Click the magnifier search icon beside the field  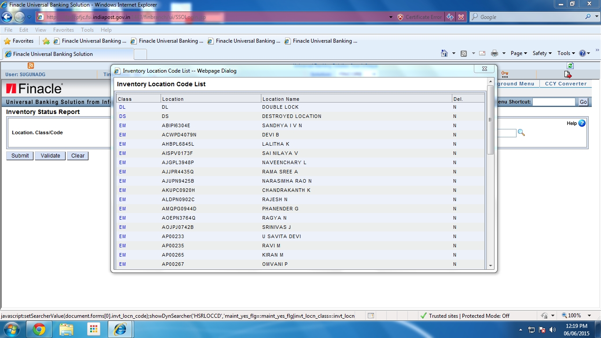click(x=521, y=133)
